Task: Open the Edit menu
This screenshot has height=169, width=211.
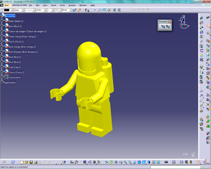Action: [x=38, y=5]
